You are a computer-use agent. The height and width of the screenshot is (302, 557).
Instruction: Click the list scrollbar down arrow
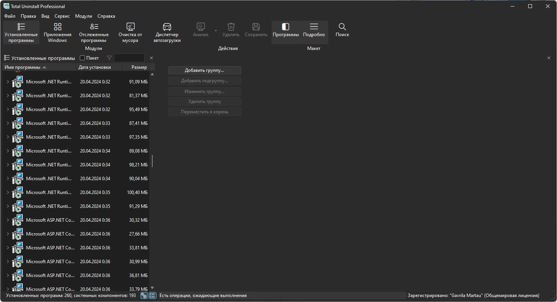(x=152, y=288)
